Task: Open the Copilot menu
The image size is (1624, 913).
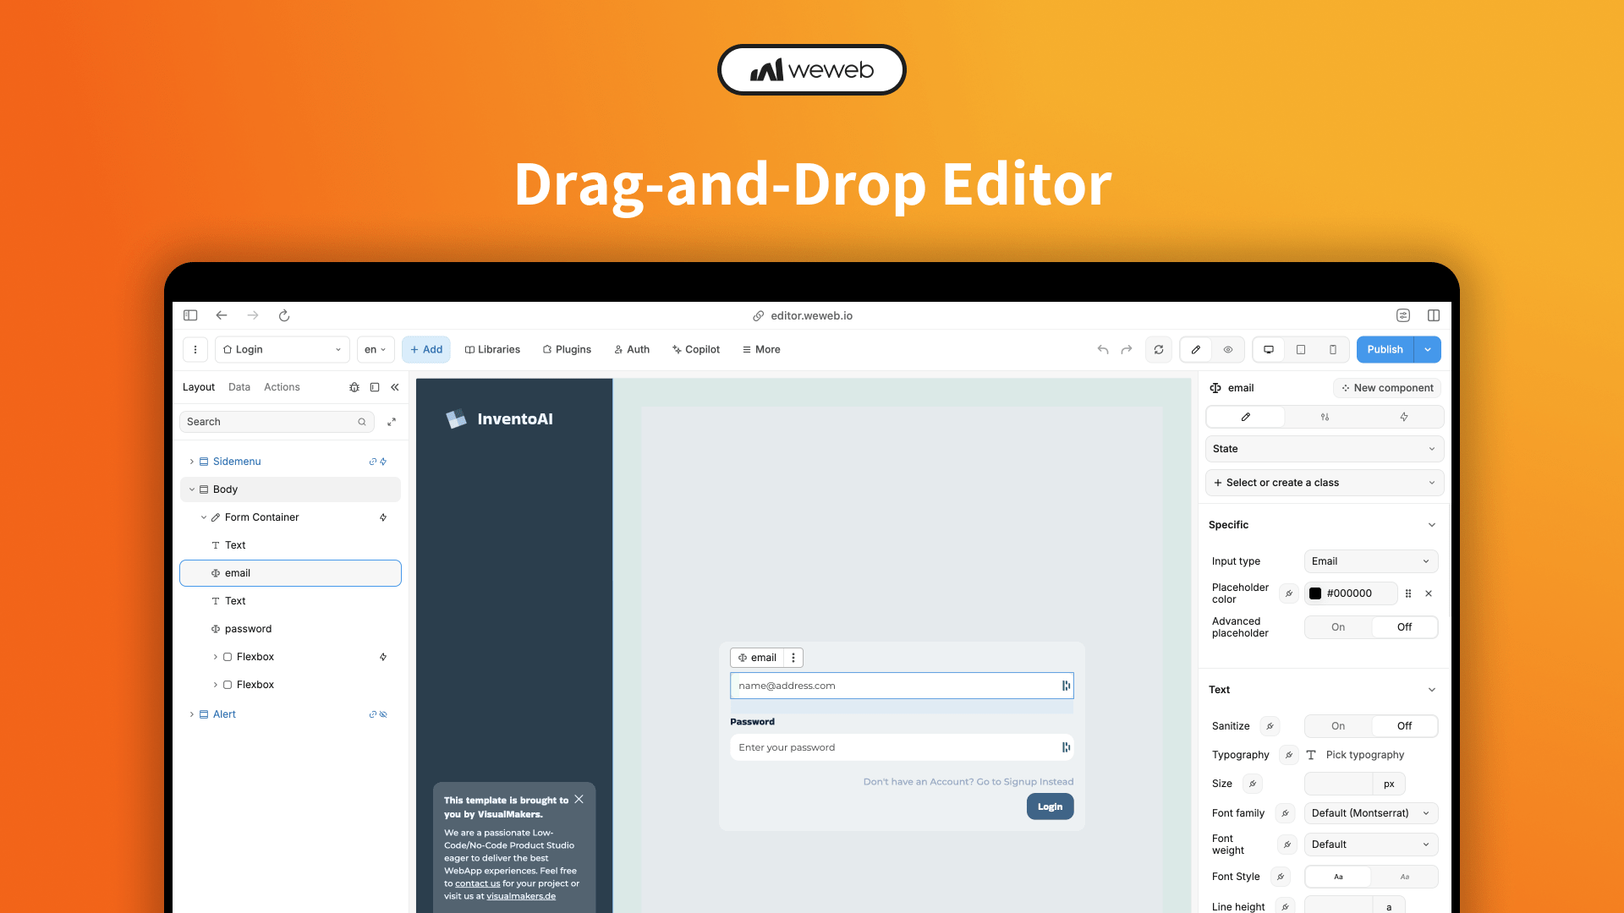Action: (x=696, y=349)
